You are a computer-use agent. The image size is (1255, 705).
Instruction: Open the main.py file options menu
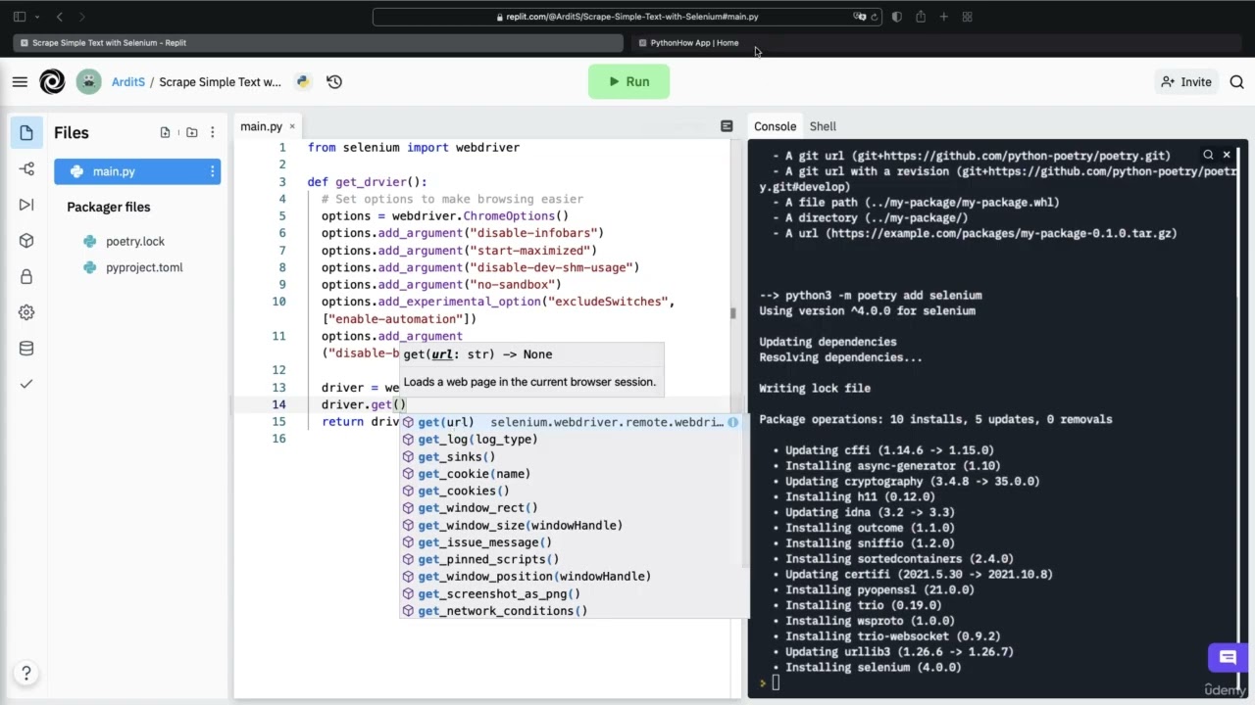[x=212, y=171]
